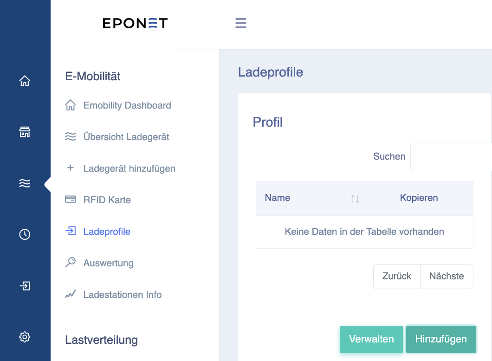Screen dimensions: 492x361
Task: Go to previous page with Zurück
Action: pyautogui.click(x=396, y=276)
